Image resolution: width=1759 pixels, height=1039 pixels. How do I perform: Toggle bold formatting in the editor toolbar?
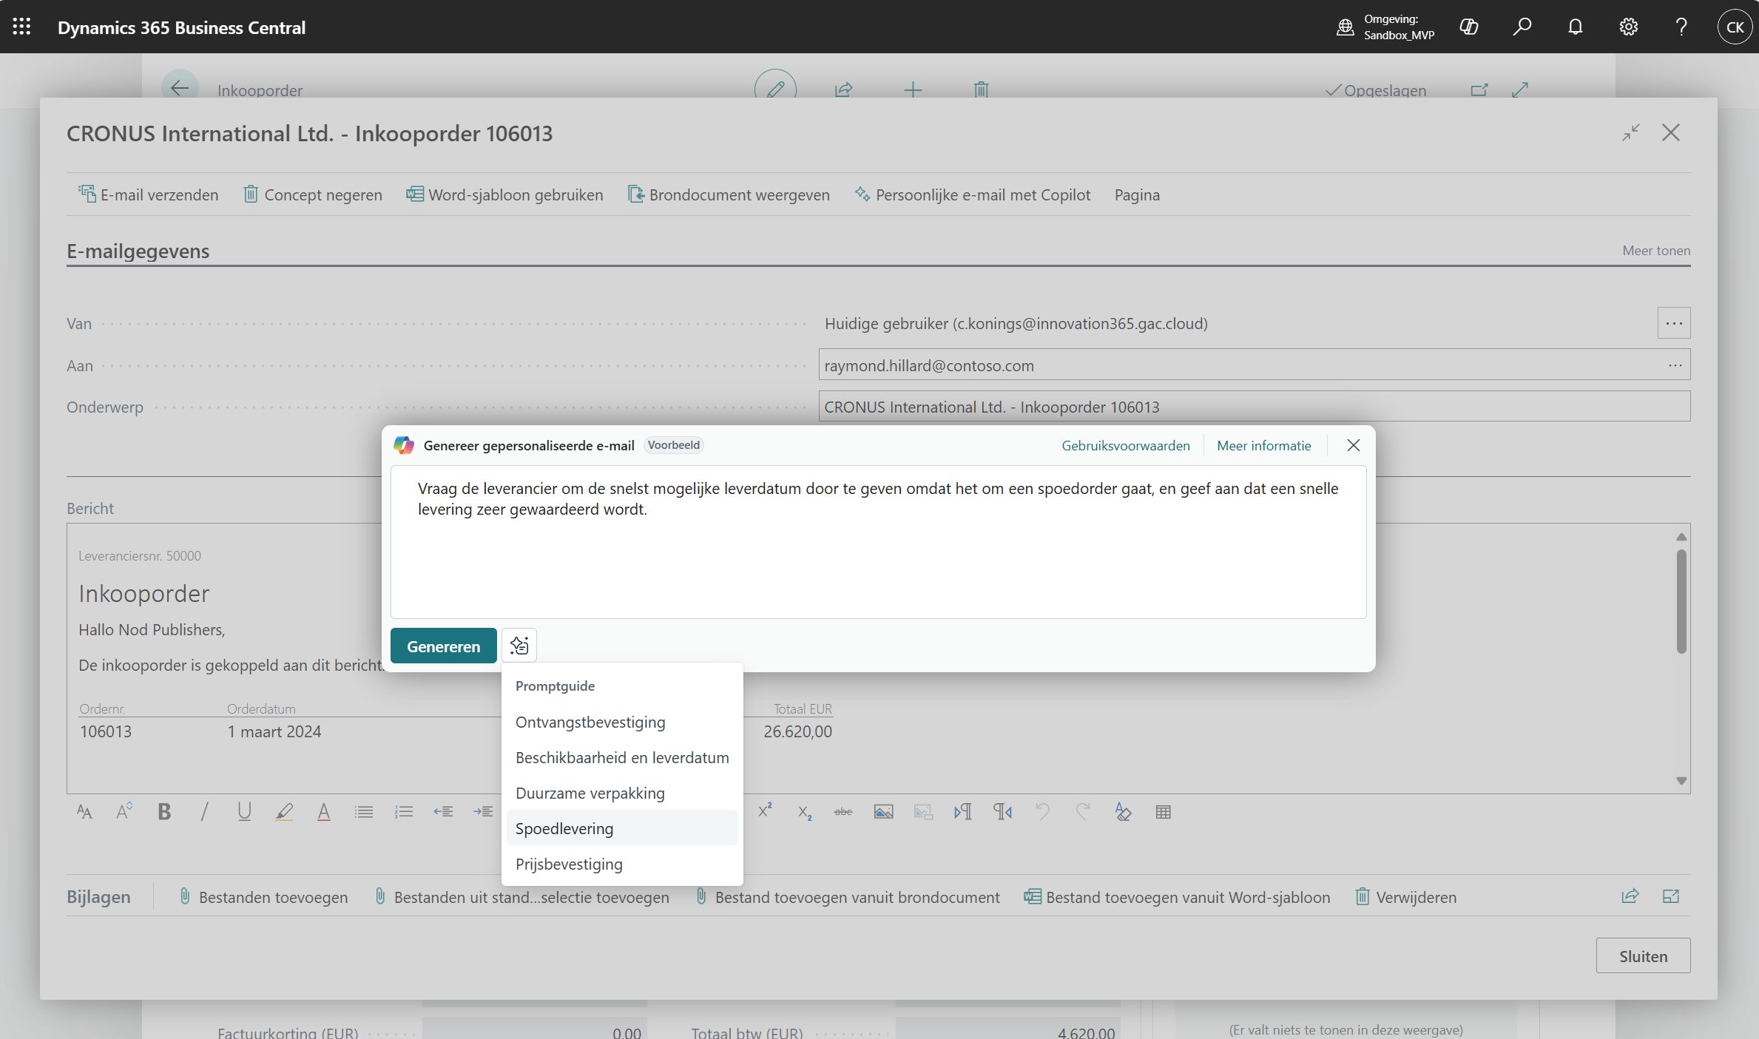tap(164, 812)
